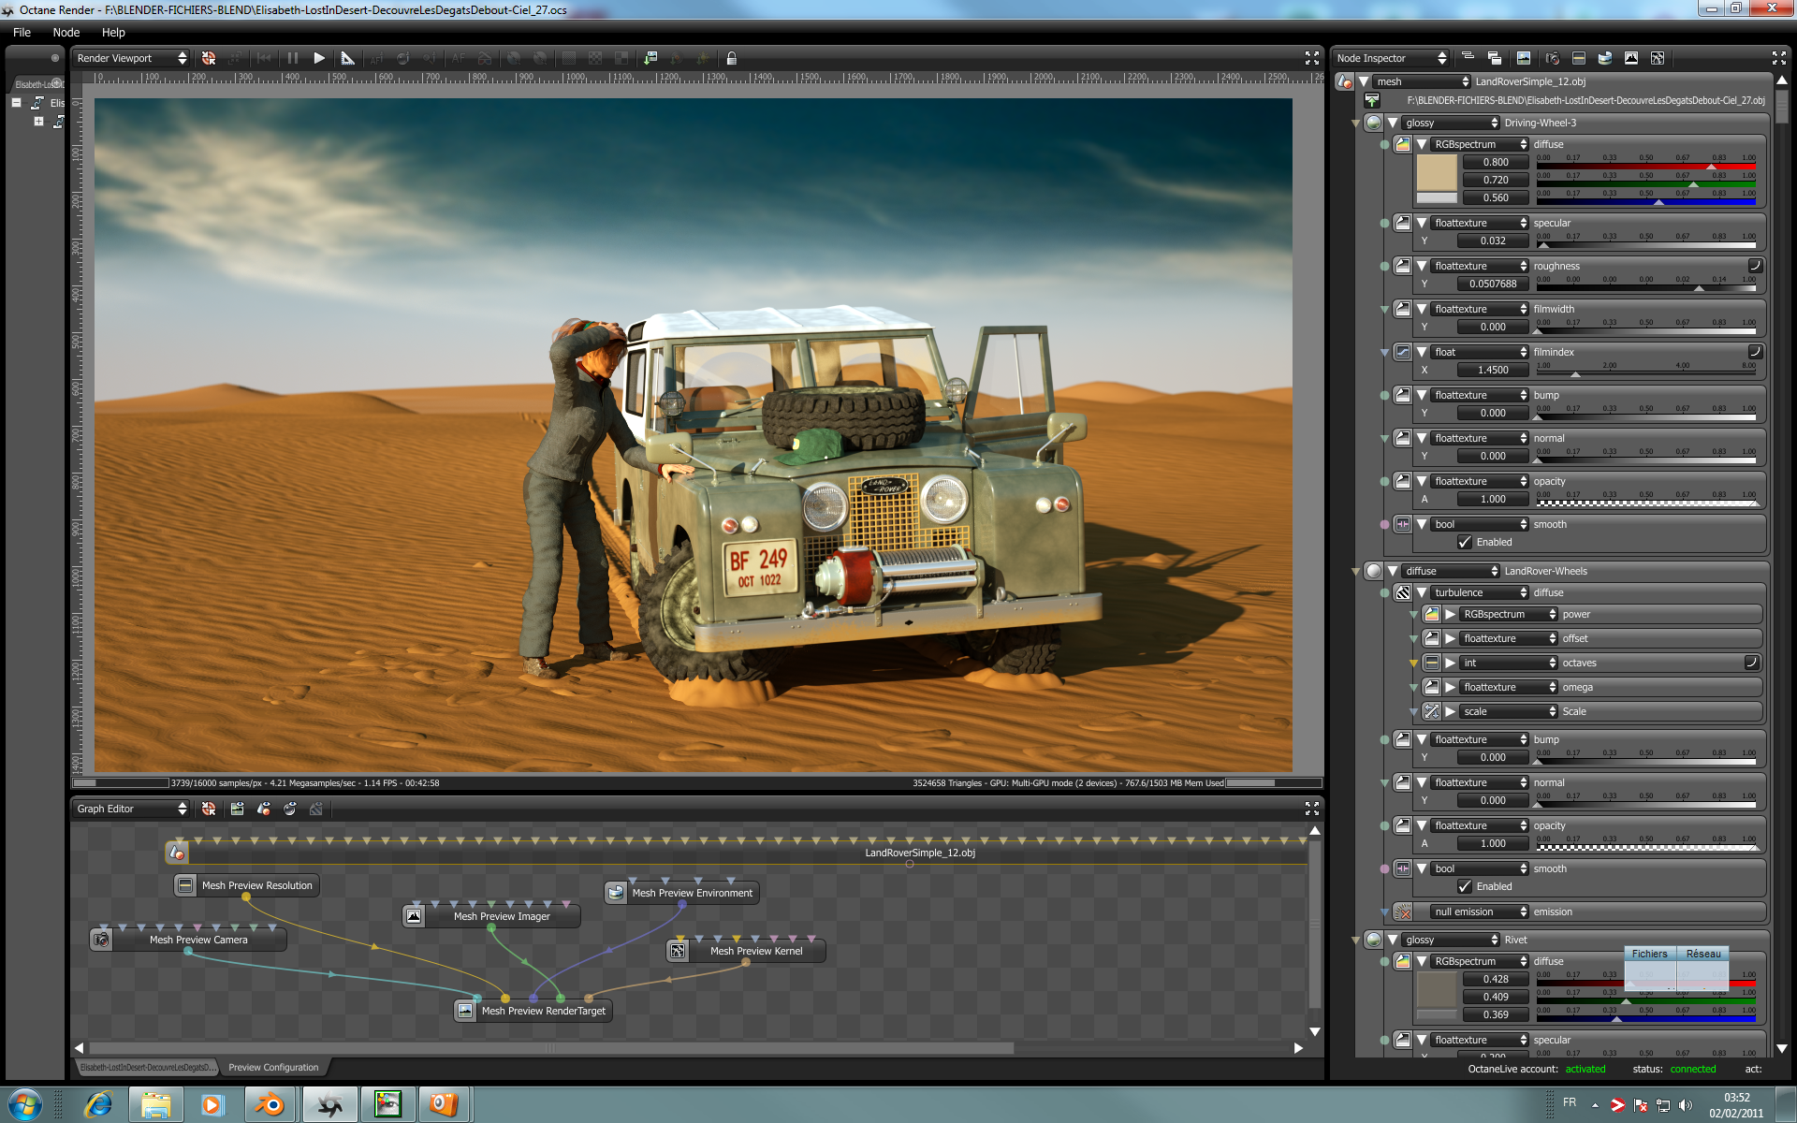Uncheck Enabled smooth for Driving-Wheel-3

coord(1465,543)
